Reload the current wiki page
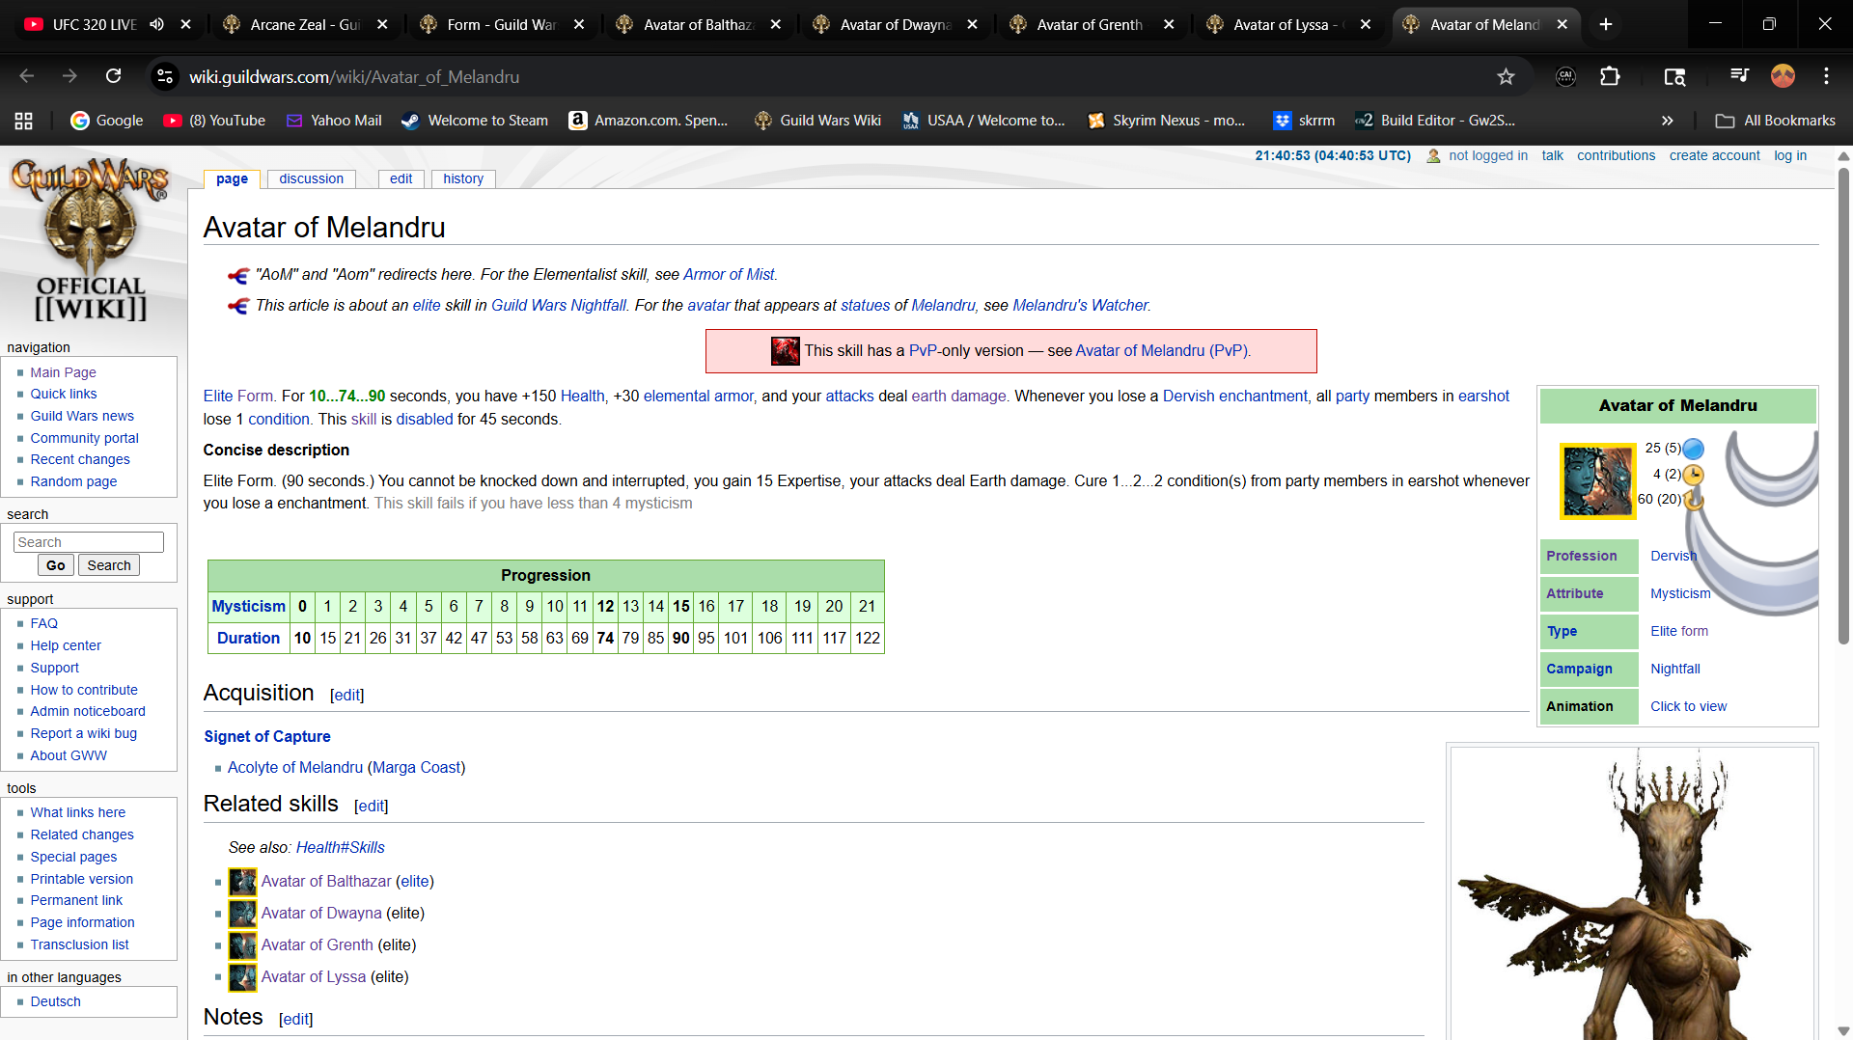This screenshot has height=1040, width=1853. coord(113,76)
